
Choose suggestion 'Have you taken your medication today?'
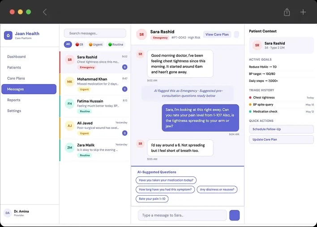166,180
